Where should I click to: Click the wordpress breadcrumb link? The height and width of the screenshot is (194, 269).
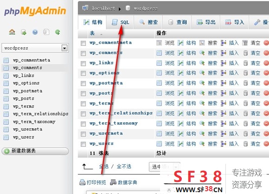point(146,8)
